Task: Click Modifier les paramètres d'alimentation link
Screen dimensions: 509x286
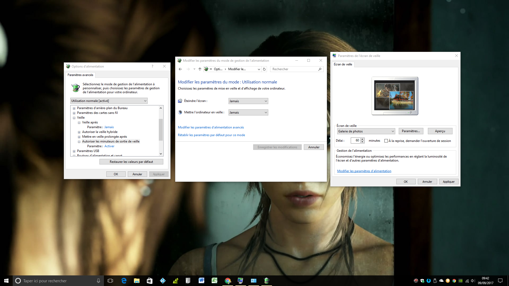Action: click(364, 171)
